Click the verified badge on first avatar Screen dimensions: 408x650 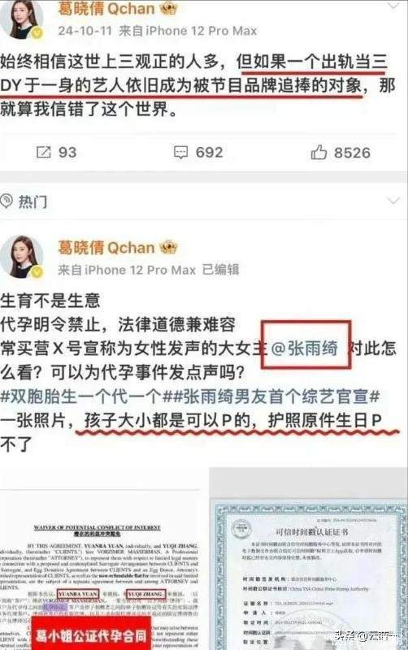[37, 33]
